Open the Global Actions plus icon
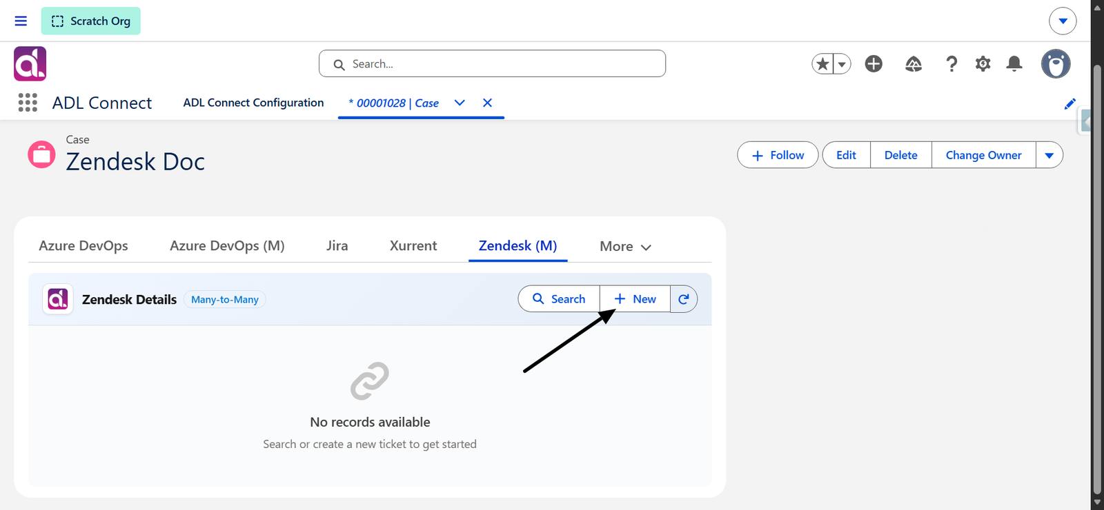Screen dimensions: 1104x510 point(874,63)
